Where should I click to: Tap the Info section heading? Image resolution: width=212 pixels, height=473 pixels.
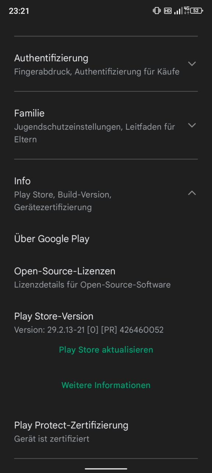coord(22,181)
